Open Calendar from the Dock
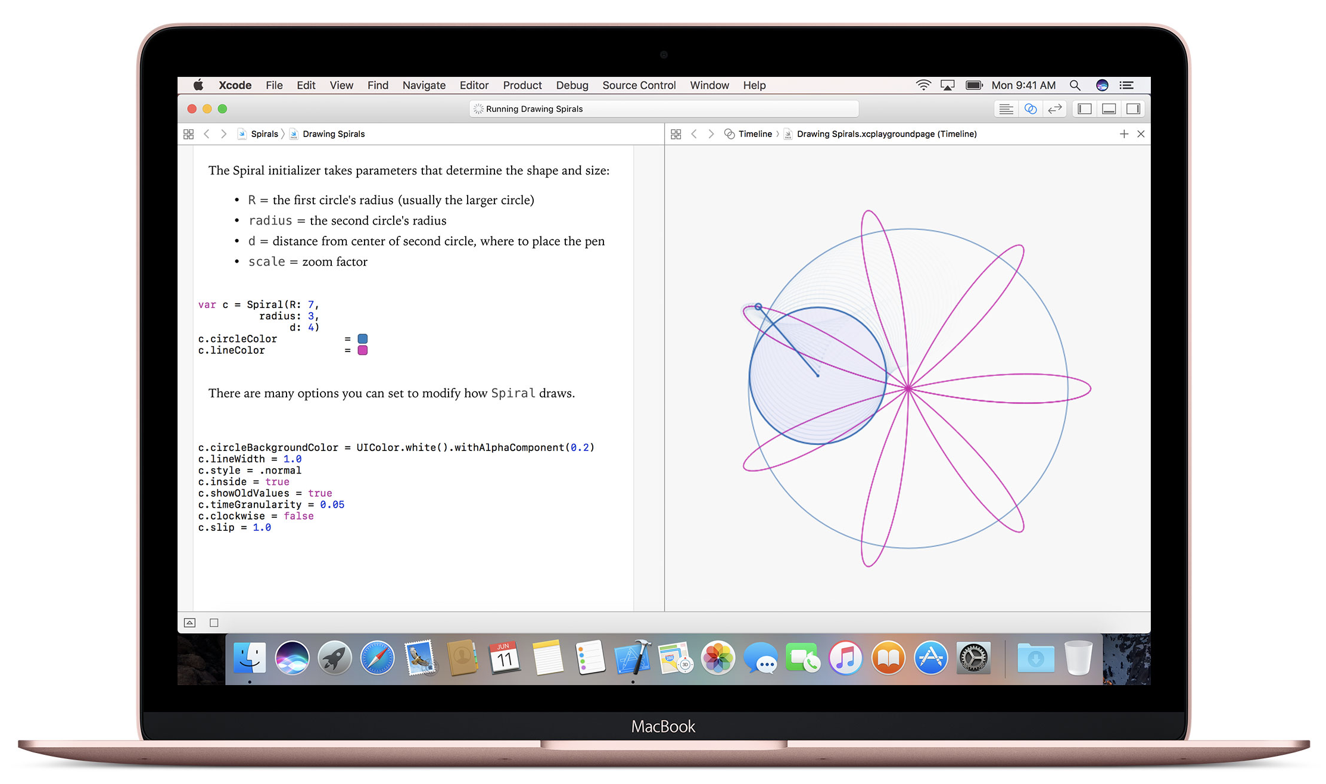 (505, 658)
